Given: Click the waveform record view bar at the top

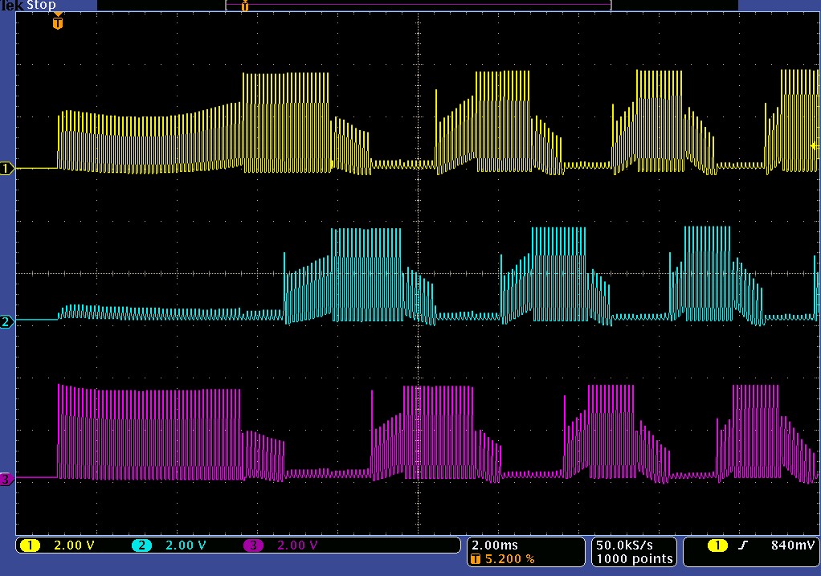Looking at the screenshot, I should click(419, 6).
